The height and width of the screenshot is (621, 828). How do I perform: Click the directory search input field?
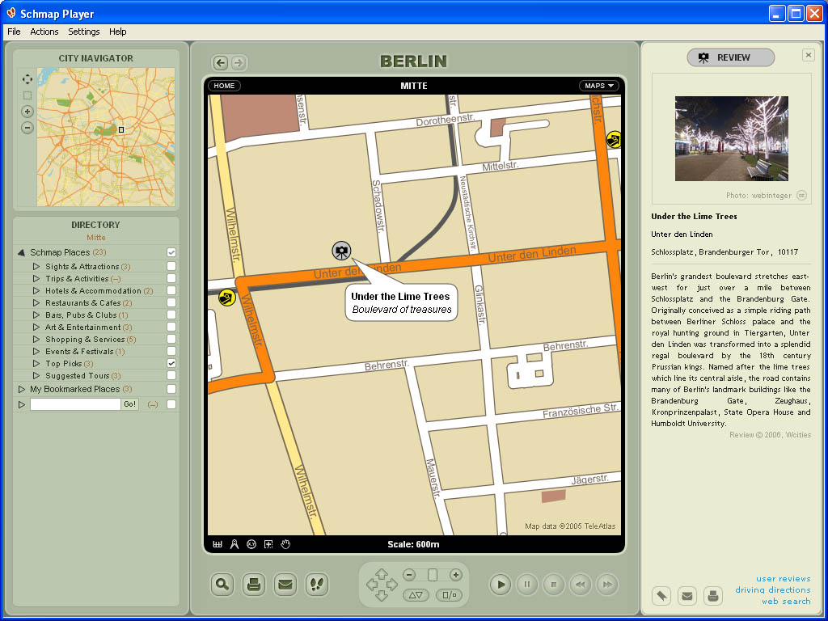(75, 404)
